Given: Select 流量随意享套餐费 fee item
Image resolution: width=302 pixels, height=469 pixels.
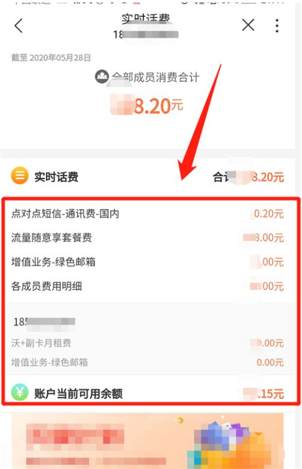Looking at the screenshot, I should [x=148, y=238].
